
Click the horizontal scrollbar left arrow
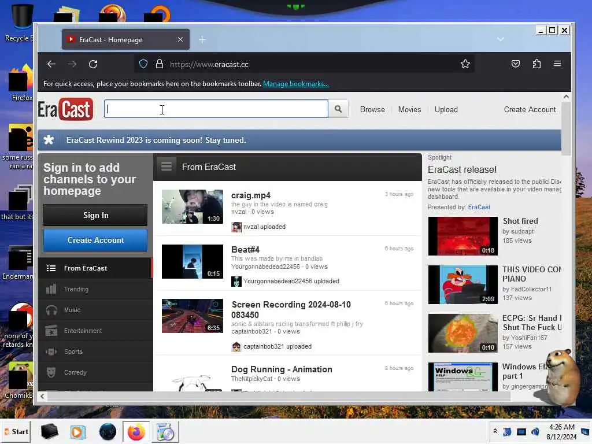coord(42,396)
